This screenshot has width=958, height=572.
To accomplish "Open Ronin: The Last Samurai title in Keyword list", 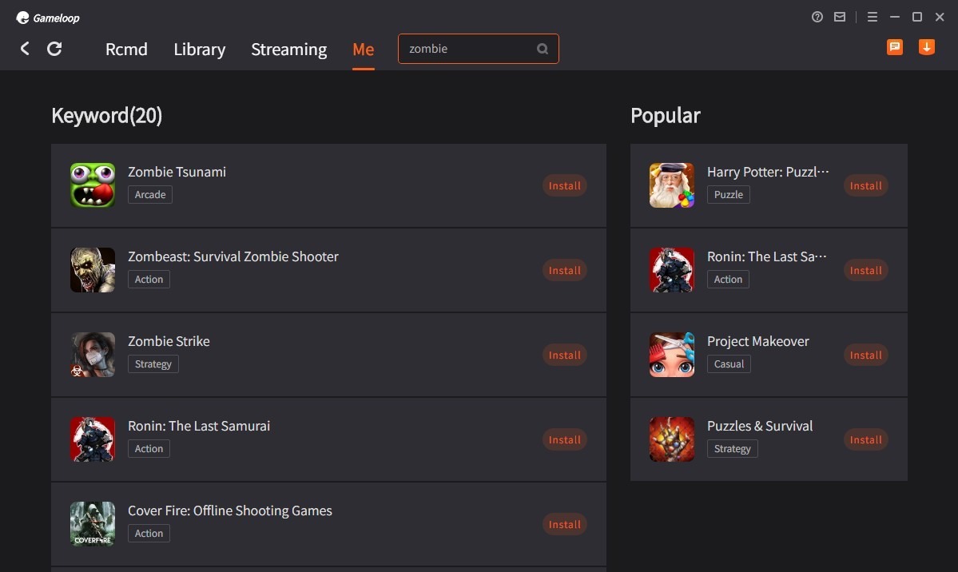I will (x=199, y=426).
